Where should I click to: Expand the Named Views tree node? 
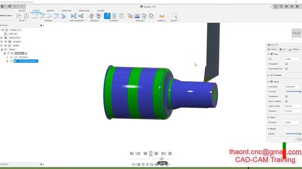1,38
